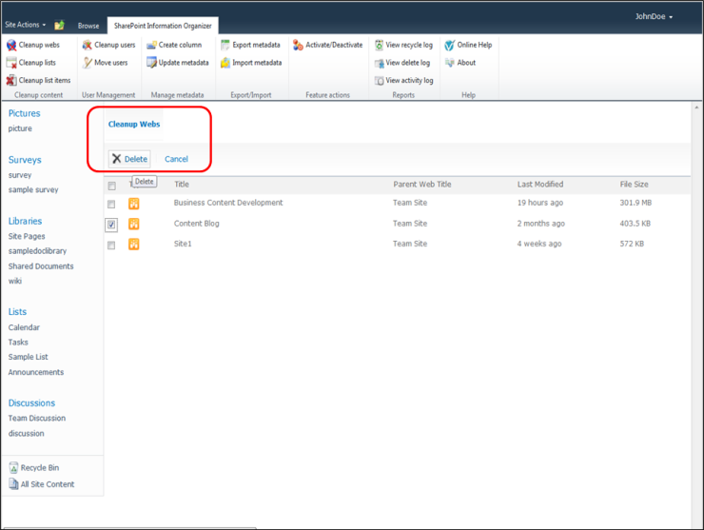The width and height of the screenshot is (704, 530).
Task: Open the Announcements list
Action: point(36,372)
